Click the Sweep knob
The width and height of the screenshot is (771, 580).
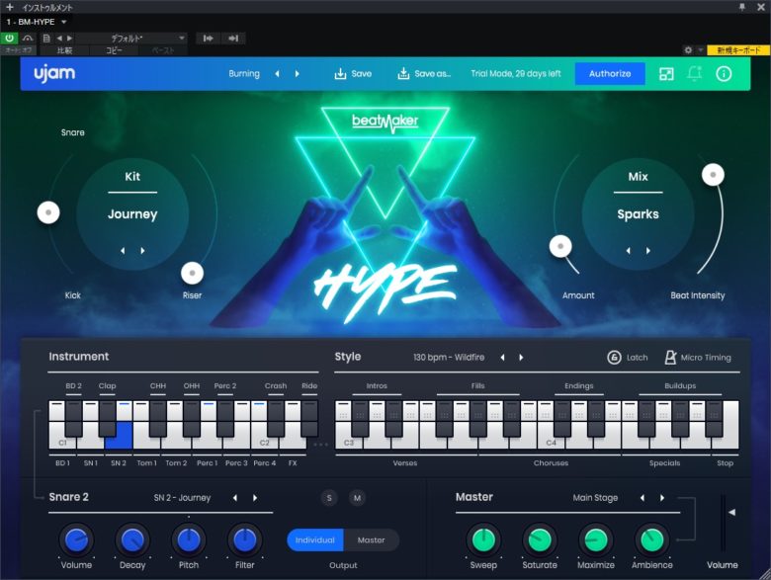(483, 539)
